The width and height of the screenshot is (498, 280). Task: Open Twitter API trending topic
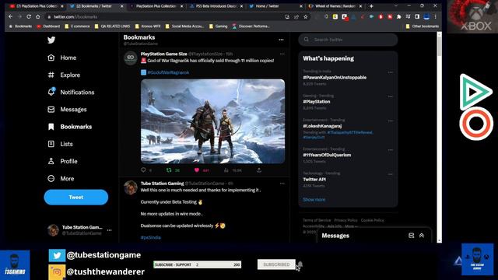(314, 180)
